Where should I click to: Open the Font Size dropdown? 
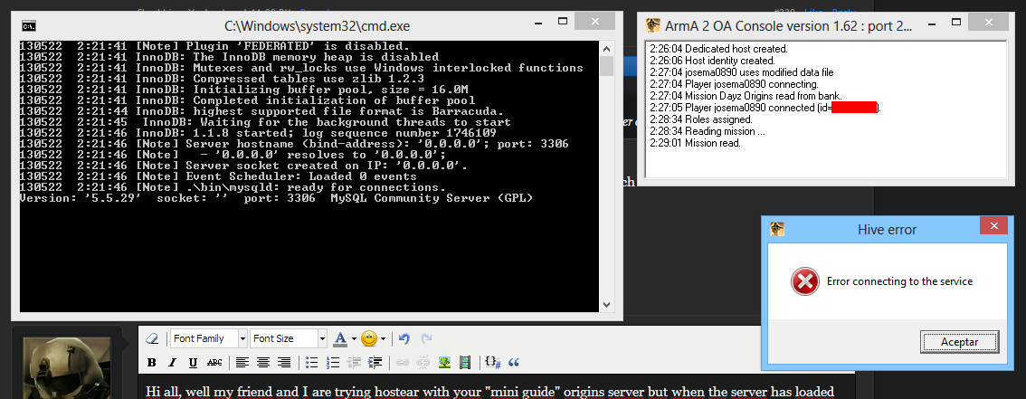tap(288, 338)
